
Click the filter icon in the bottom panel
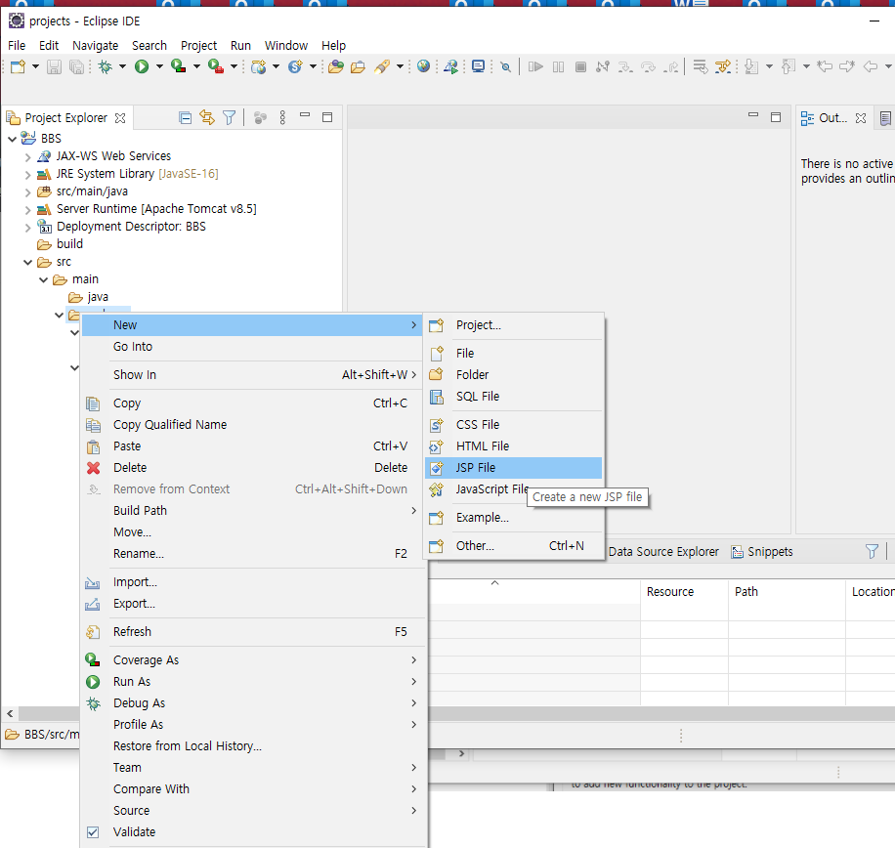click(872, 551)
